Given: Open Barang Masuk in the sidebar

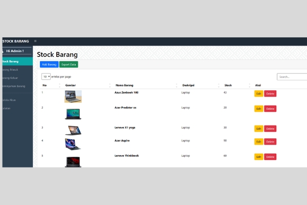Looking at the screenshot, I should [x=17, y=70].
